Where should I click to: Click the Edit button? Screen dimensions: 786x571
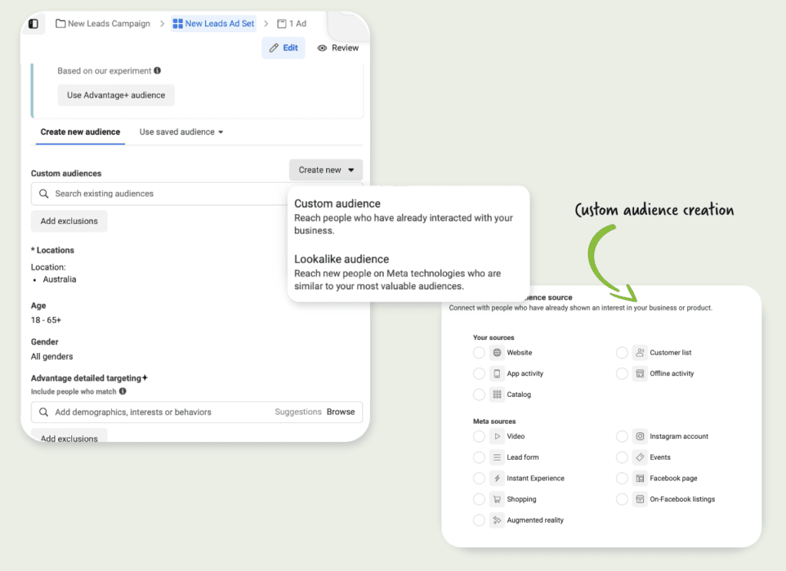pos(283,48)
